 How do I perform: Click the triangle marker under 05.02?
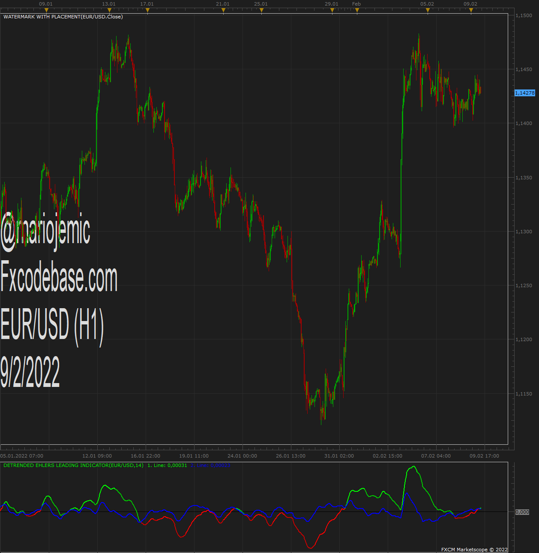point(428,10)
